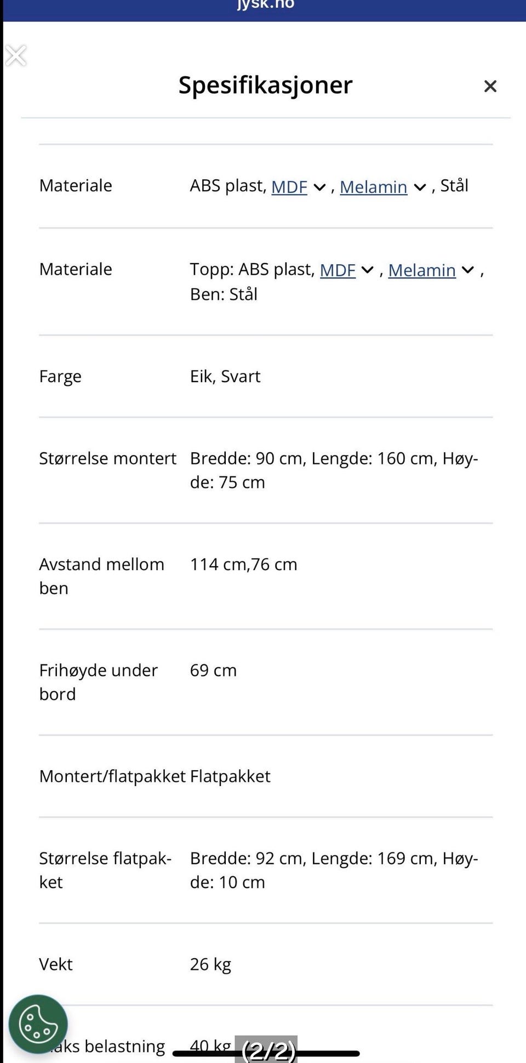Select the Eik, Svart color value
Screen dimensions: 526x1063
coord(225,377)
